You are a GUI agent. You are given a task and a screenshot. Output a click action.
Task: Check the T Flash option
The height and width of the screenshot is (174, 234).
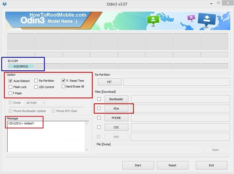point(10,93)
